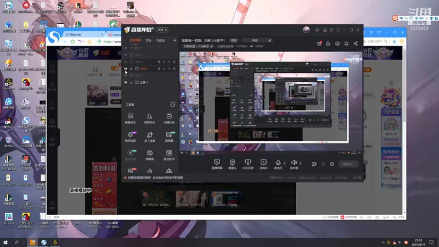
Task: Click the recording camera icon
Action: (314, 164)
